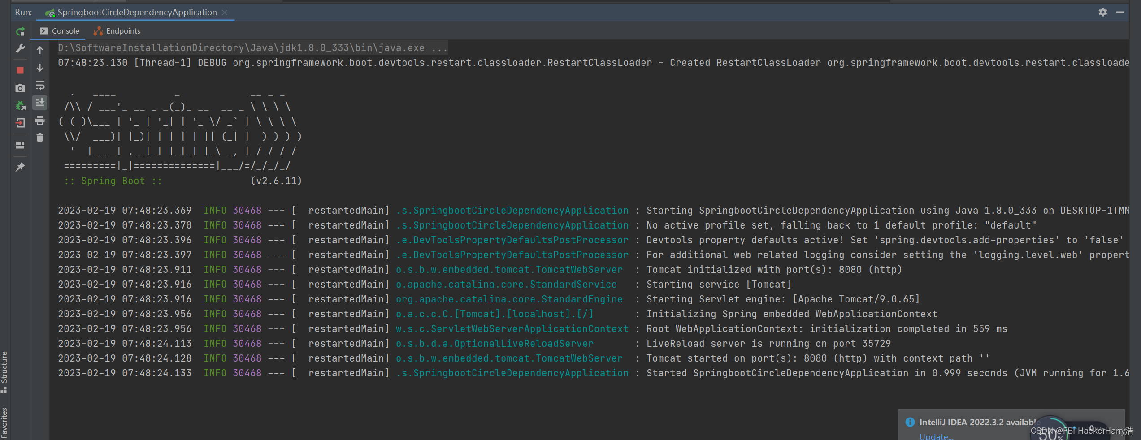Click 'org.apache.catalina.core.StandardEngine' logger name
The height and width of the screenshot is (440, 1141).
tap(509, 299)
